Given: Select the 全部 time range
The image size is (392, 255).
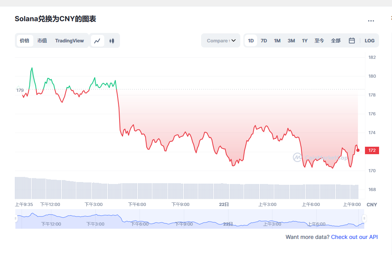Looking at the screenshot, I should pyautogui.click(x=336, y=41).
